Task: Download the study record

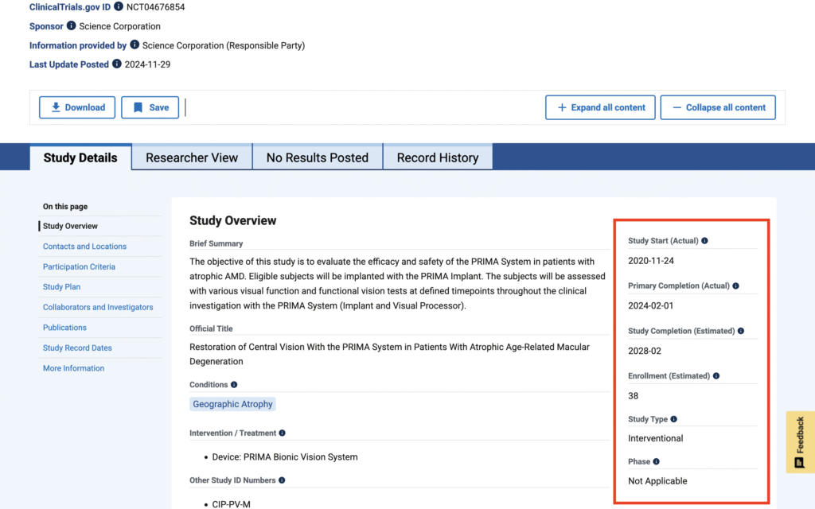Action: click(x=77, y=107)
